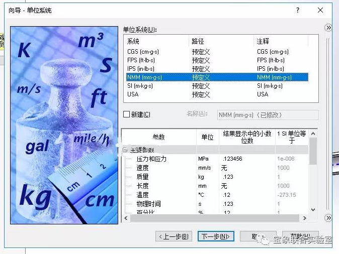Close the unit system wizard dialog
This screenshot has width=339, height=254.
[320, 10]
